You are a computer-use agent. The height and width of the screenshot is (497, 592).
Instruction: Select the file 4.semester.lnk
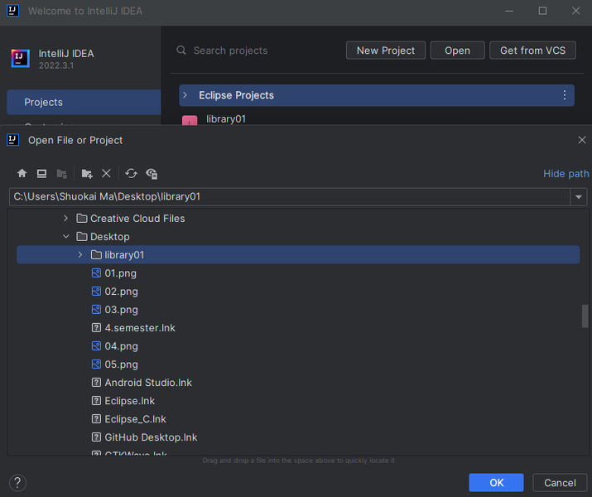pos(298,328)
